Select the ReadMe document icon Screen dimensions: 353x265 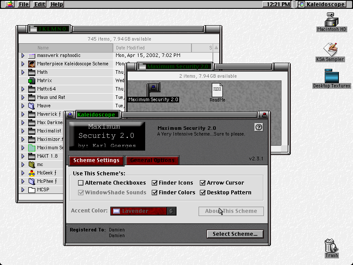[x=217, y=90]
